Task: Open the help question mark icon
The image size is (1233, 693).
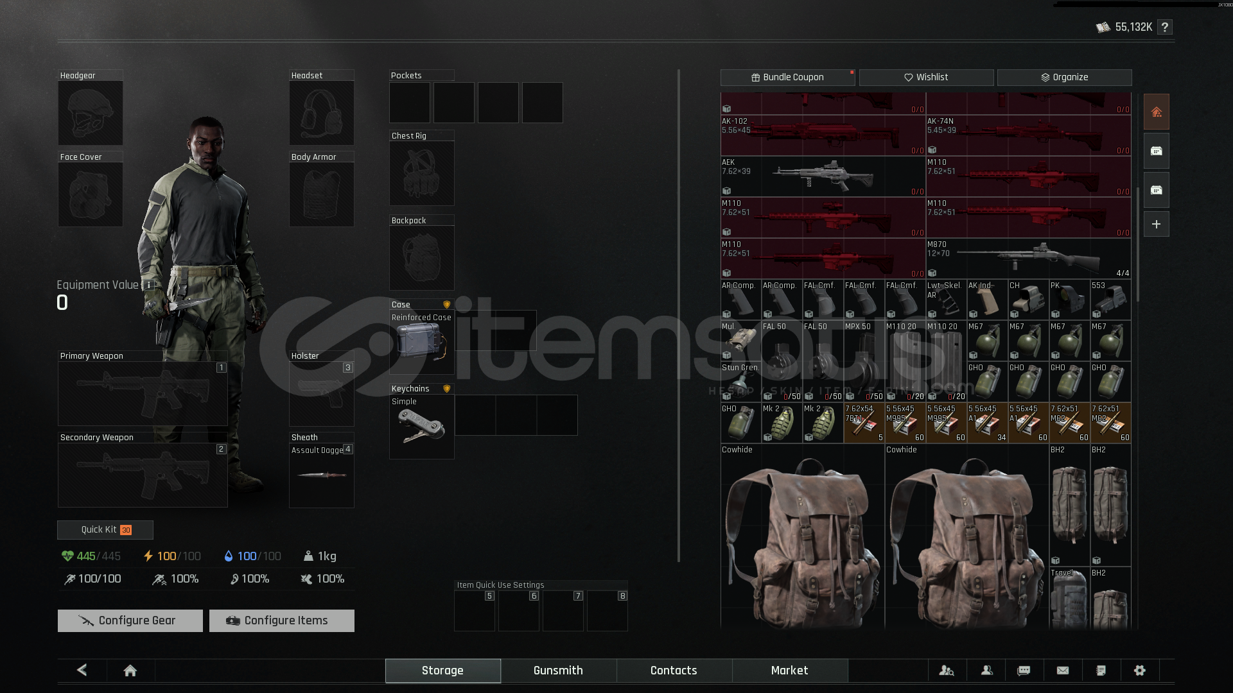Action: click(x=1165, y=27)
